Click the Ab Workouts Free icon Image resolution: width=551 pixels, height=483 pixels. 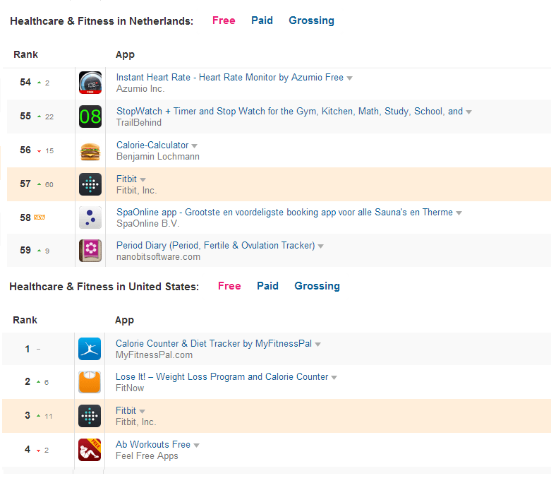(90, 450)
